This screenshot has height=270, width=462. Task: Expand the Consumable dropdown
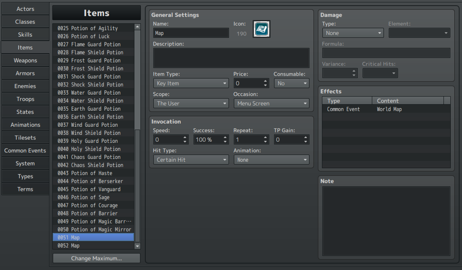click(x=291, y=83)
